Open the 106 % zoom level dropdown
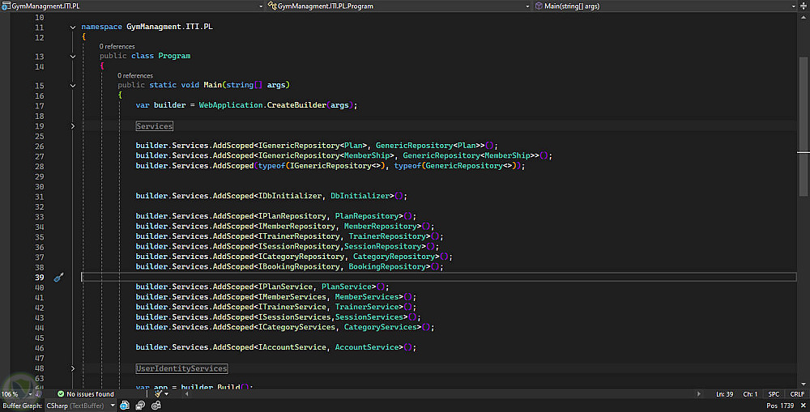Image resolution: width=810 pixels, height=412 pixels. coord(29,394)
